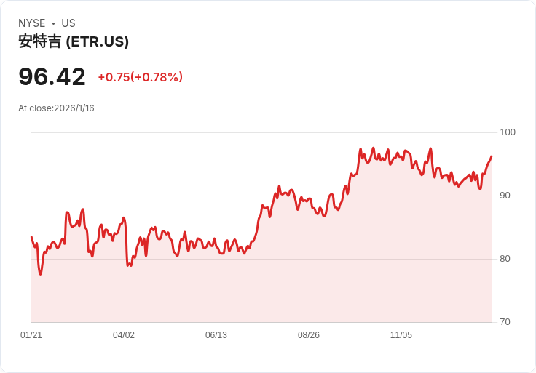Click the NYSE exchange label
Image resolution: width=536 pixels, height=373 pixels.
pyautogui.click(x=31, y=23)
